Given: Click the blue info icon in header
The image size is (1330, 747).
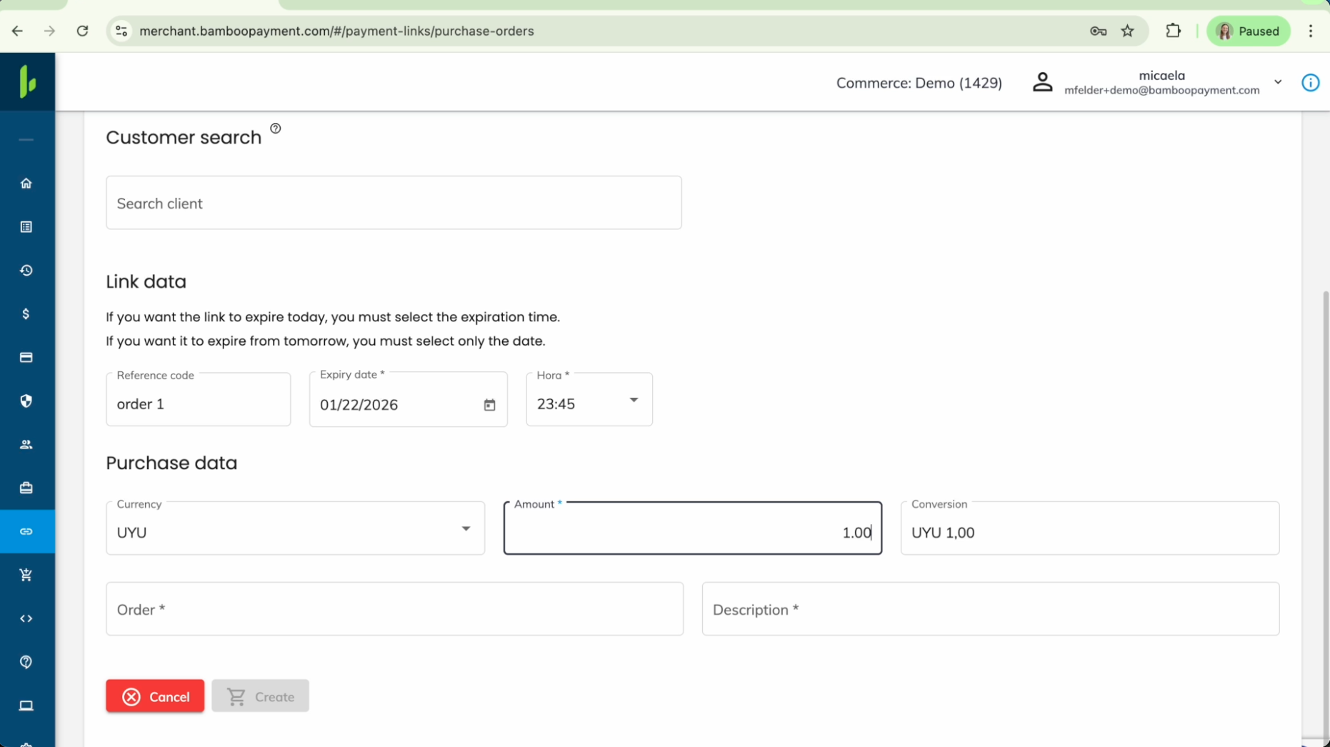Looking at the screenshot, I should [x=1311, y=83].
